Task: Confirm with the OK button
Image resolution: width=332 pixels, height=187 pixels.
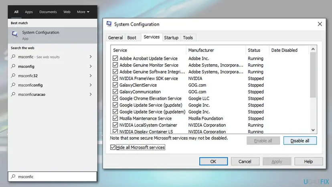Action: pyautogui.click(x=213, y=161)
